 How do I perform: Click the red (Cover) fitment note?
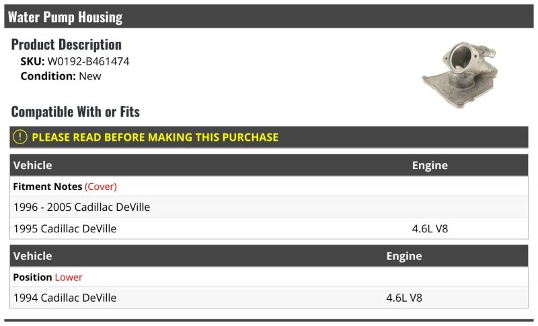101,187
